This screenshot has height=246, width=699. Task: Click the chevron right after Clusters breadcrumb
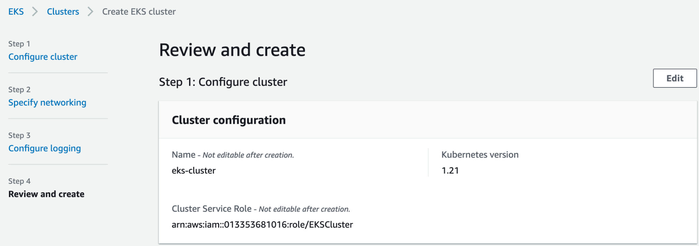[x=90, y=12]
